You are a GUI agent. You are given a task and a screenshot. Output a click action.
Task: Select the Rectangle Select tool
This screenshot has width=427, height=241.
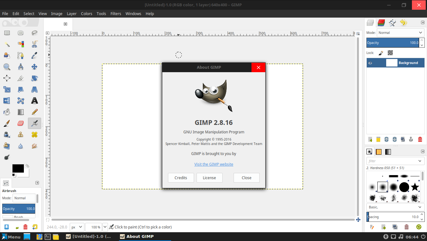pyautogui.click(x=7, y=33)
